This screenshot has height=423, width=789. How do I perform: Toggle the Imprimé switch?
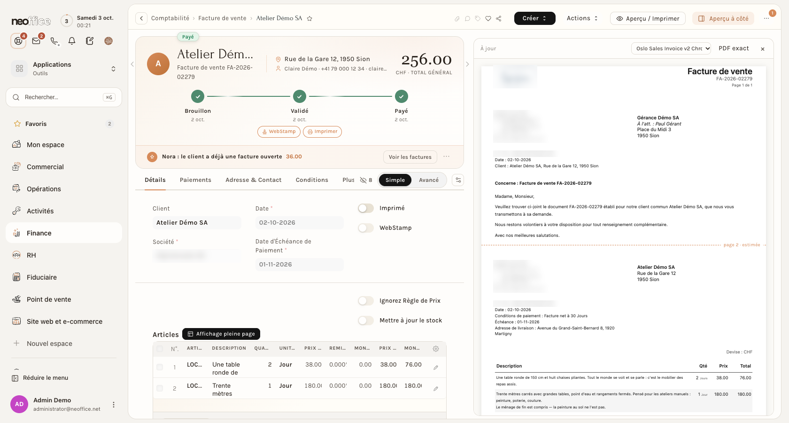pos(366,208)
